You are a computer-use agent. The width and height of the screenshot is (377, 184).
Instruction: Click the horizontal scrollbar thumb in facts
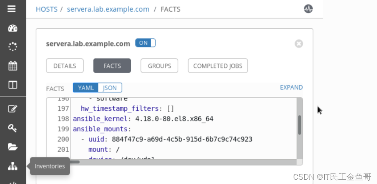(x=74, y=162)
